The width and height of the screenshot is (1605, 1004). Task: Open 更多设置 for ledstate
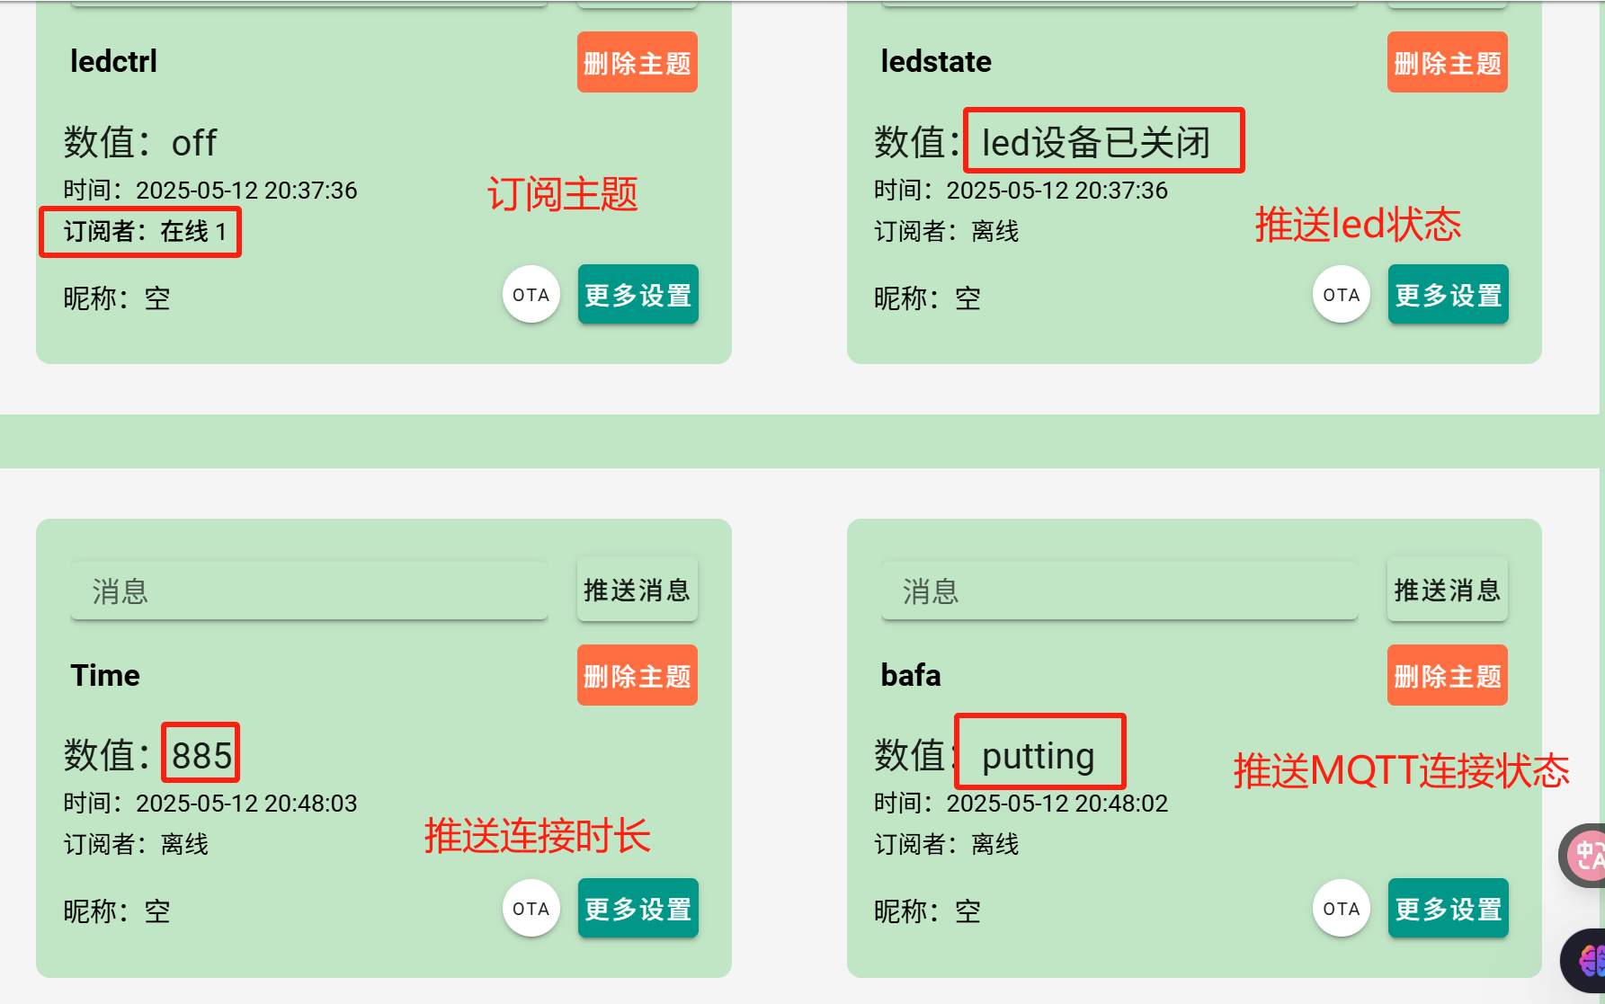pos(1448,295)
